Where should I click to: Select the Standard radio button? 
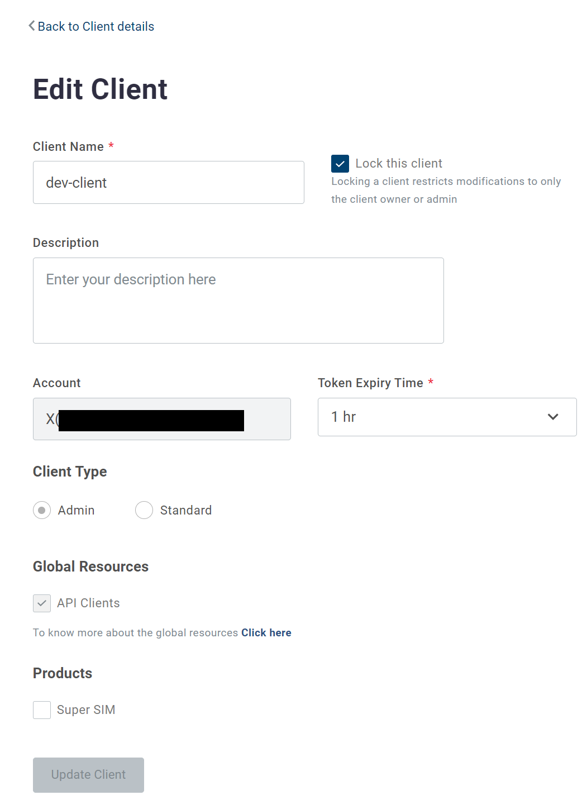[144, 510]
